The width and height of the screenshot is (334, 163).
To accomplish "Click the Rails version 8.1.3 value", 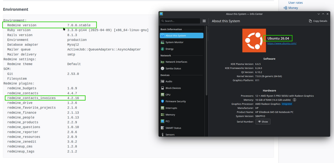I will coord(72,35).
